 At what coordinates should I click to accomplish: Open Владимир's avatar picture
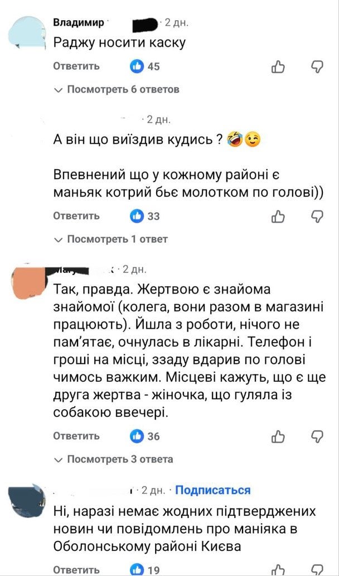26,35
